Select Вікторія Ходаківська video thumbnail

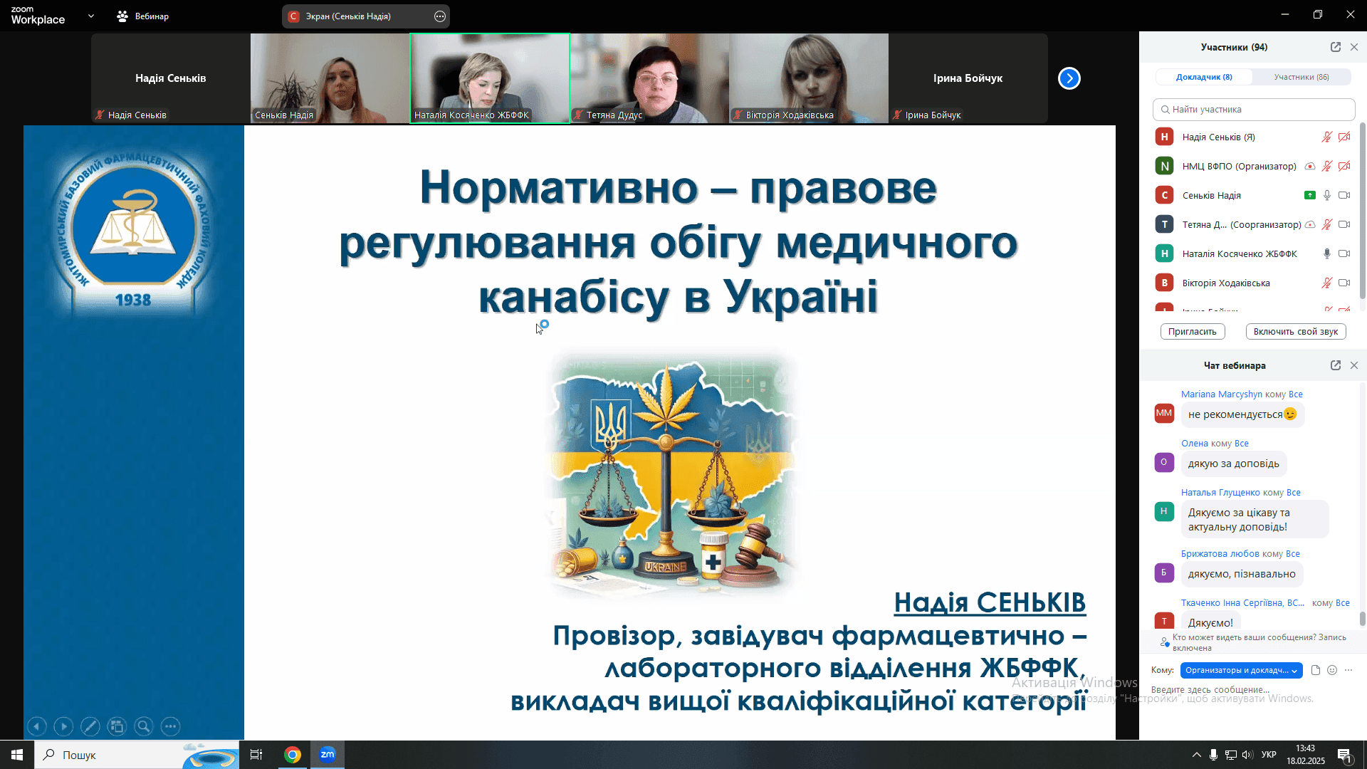coord(809,78)
